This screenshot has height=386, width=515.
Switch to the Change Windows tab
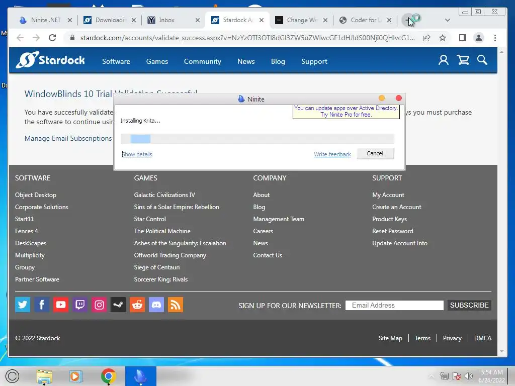301,20
